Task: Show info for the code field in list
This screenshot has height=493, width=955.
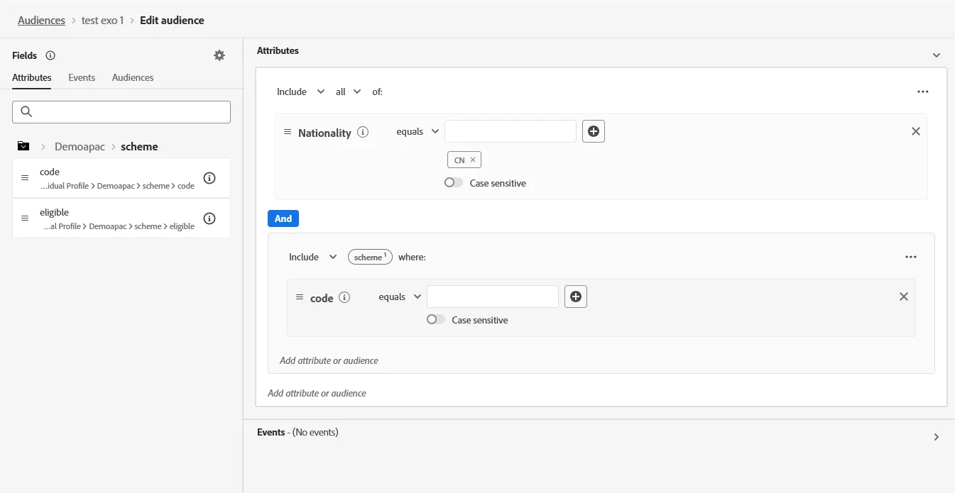Action: click(209, 178)
